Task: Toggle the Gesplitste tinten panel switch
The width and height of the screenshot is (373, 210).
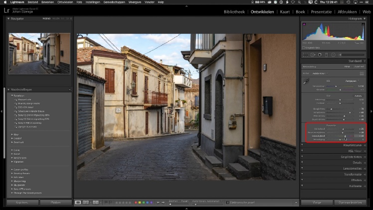Action: point(302,157)
